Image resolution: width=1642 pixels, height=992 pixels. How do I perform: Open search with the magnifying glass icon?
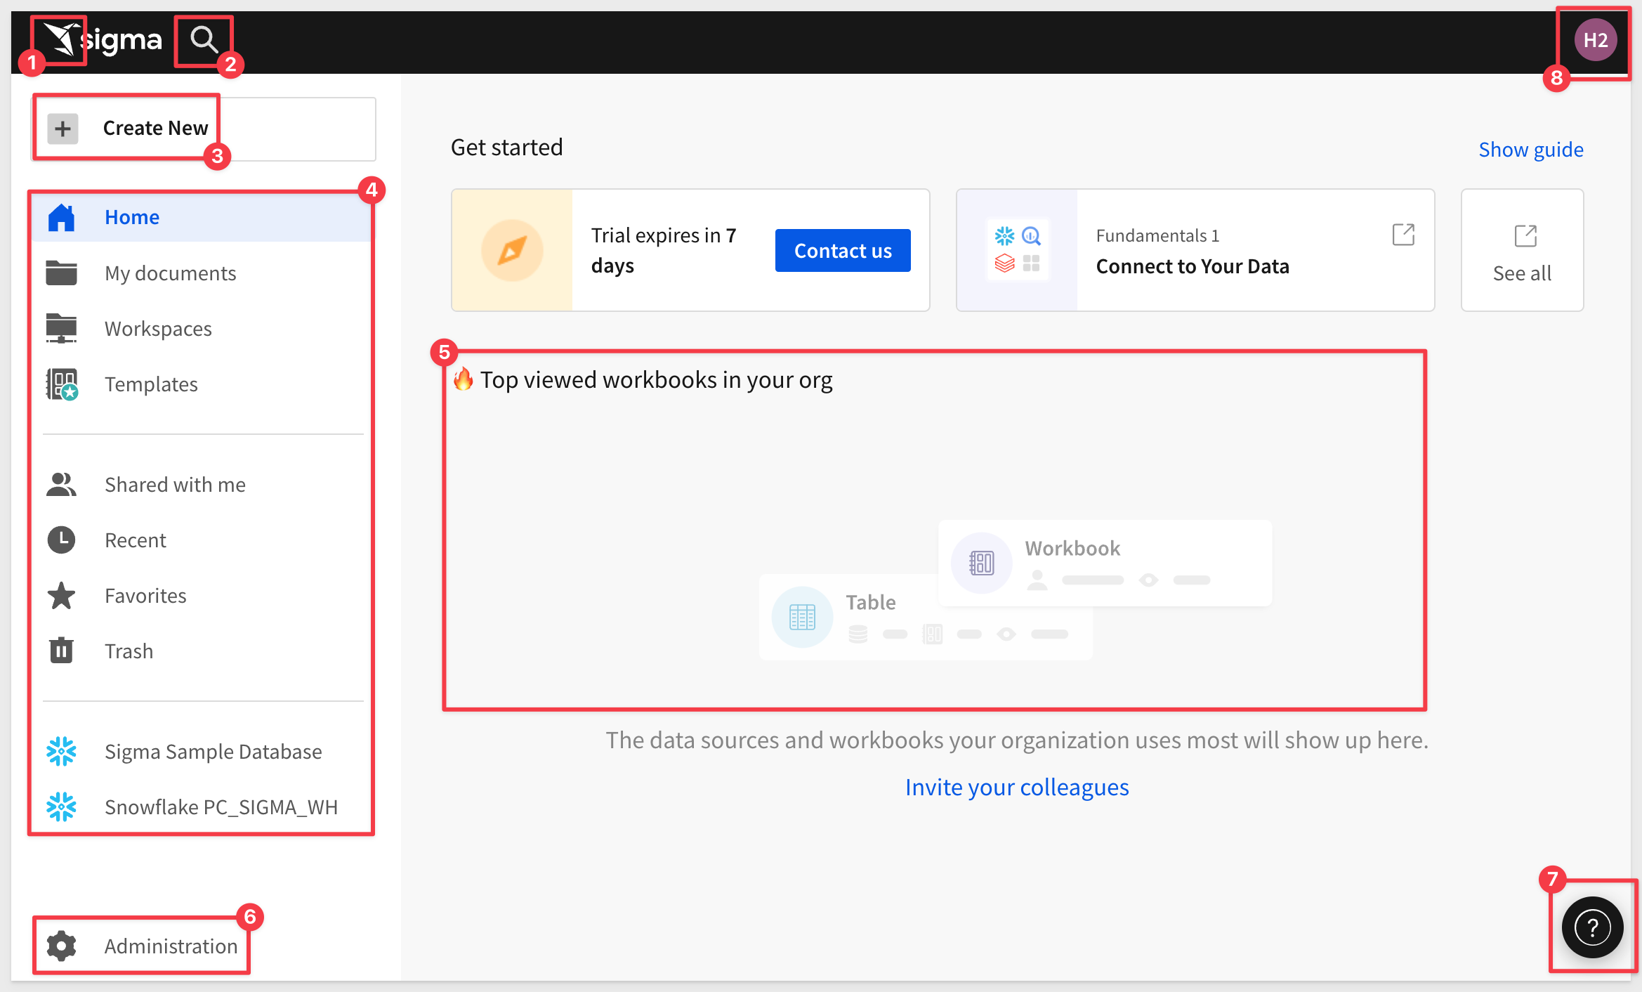click(x=204, y=40)
